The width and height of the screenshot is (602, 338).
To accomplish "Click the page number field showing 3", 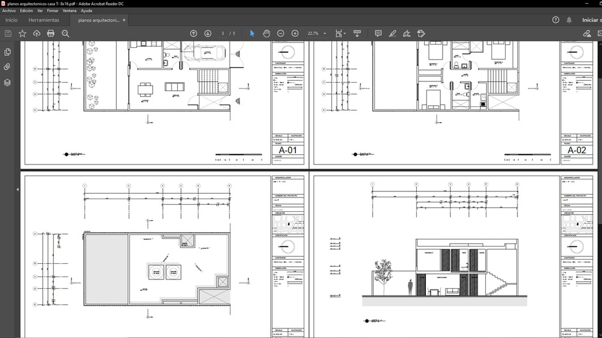I will [223, 34].
